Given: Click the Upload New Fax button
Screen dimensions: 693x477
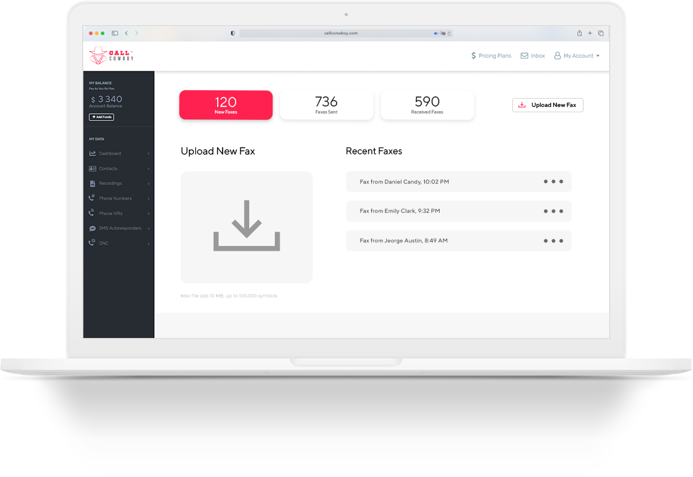Looking at the screenshot, I should tap(547, 105).
